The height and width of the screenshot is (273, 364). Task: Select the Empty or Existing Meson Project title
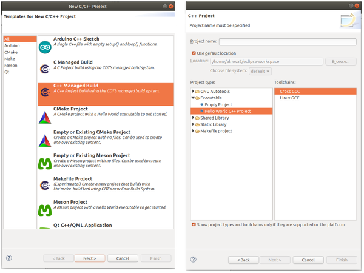(92, 155)
